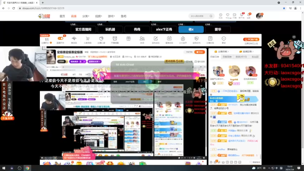The height and width of the screenshot is (171, 304).
Task: Click the 斗鱼购物 shopping badge
Action: 8,118
